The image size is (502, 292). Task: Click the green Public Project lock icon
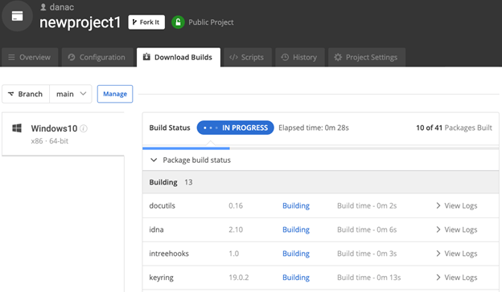pos(178,22)
